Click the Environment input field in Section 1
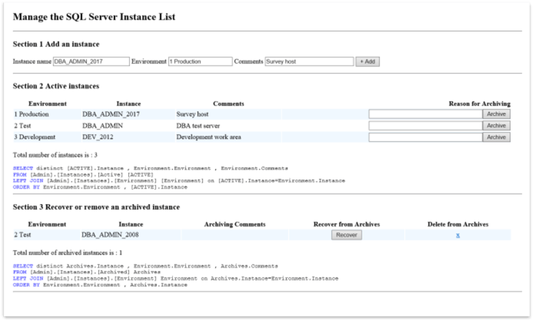This screenshot has width=533, height=322. tap(200, 61)
